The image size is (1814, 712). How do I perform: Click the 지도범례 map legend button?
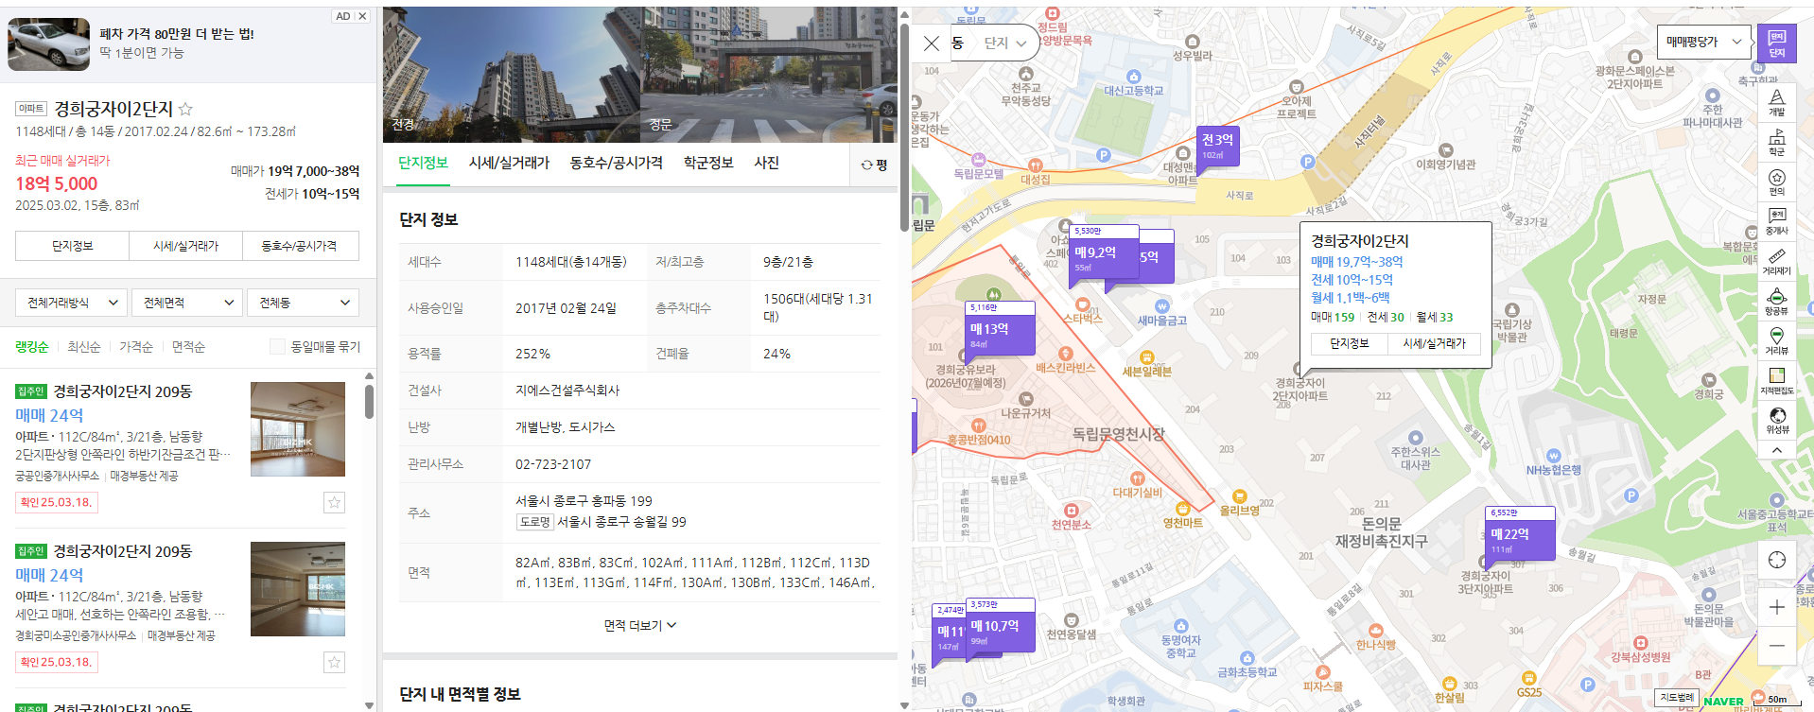pyautogui.click(x=1677, y=698)
